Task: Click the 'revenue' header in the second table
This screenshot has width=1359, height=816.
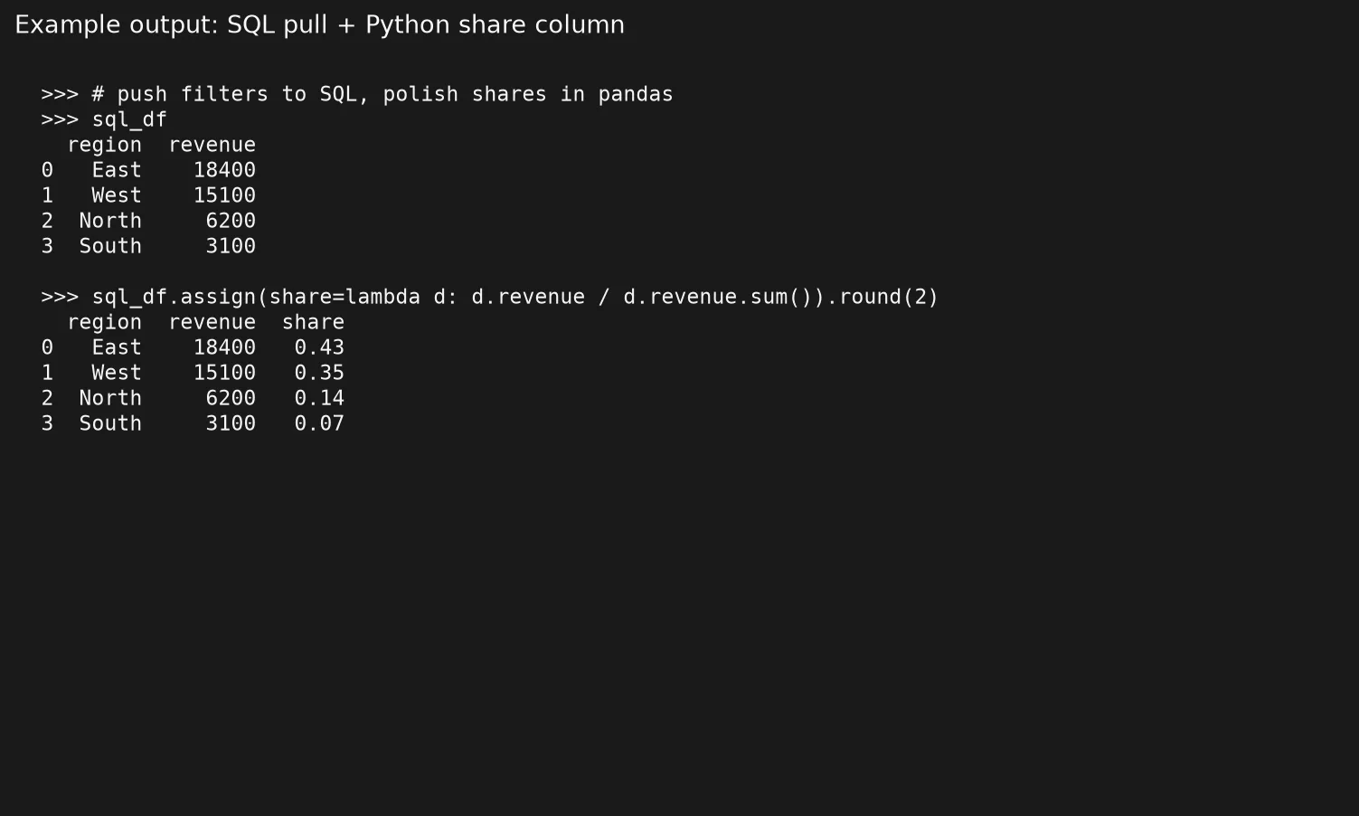Action: click(212, 322)
